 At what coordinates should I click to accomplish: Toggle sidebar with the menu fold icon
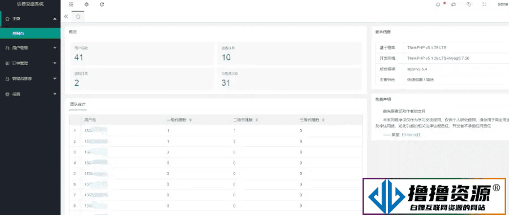tap(71, 4)
